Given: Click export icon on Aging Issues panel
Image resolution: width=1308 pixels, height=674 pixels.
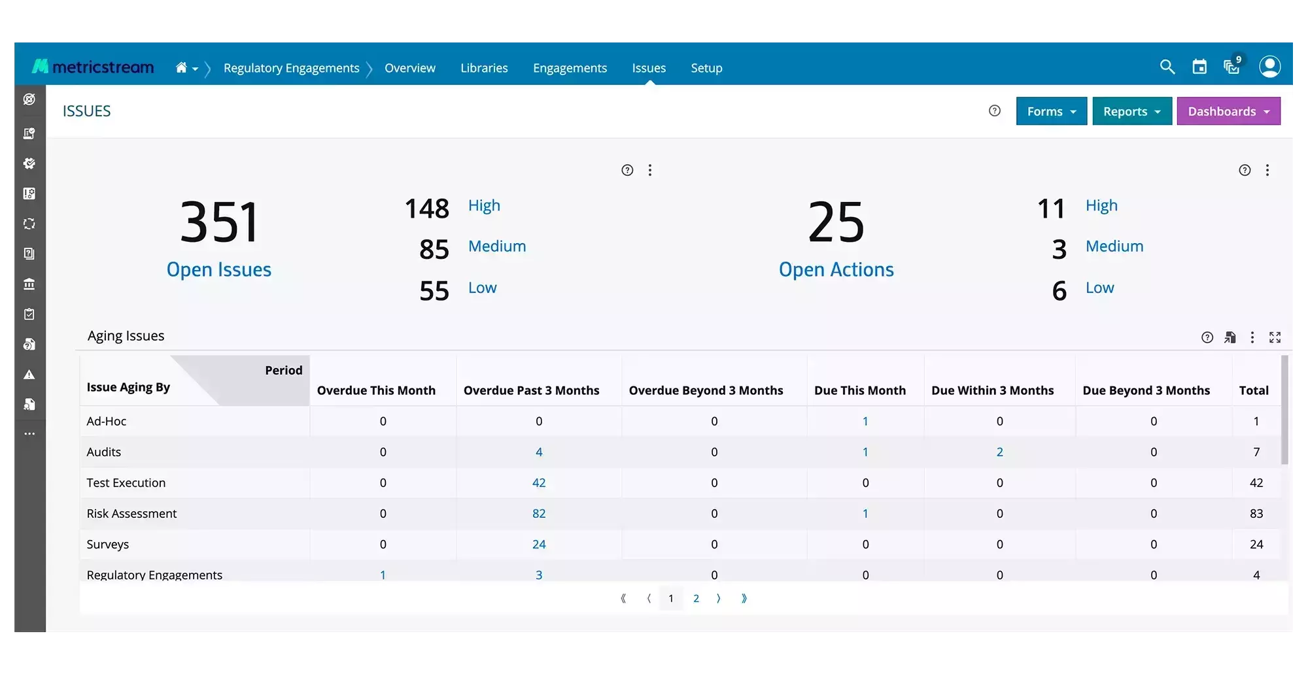Looking at the screenshot, I should point(1230,337).
